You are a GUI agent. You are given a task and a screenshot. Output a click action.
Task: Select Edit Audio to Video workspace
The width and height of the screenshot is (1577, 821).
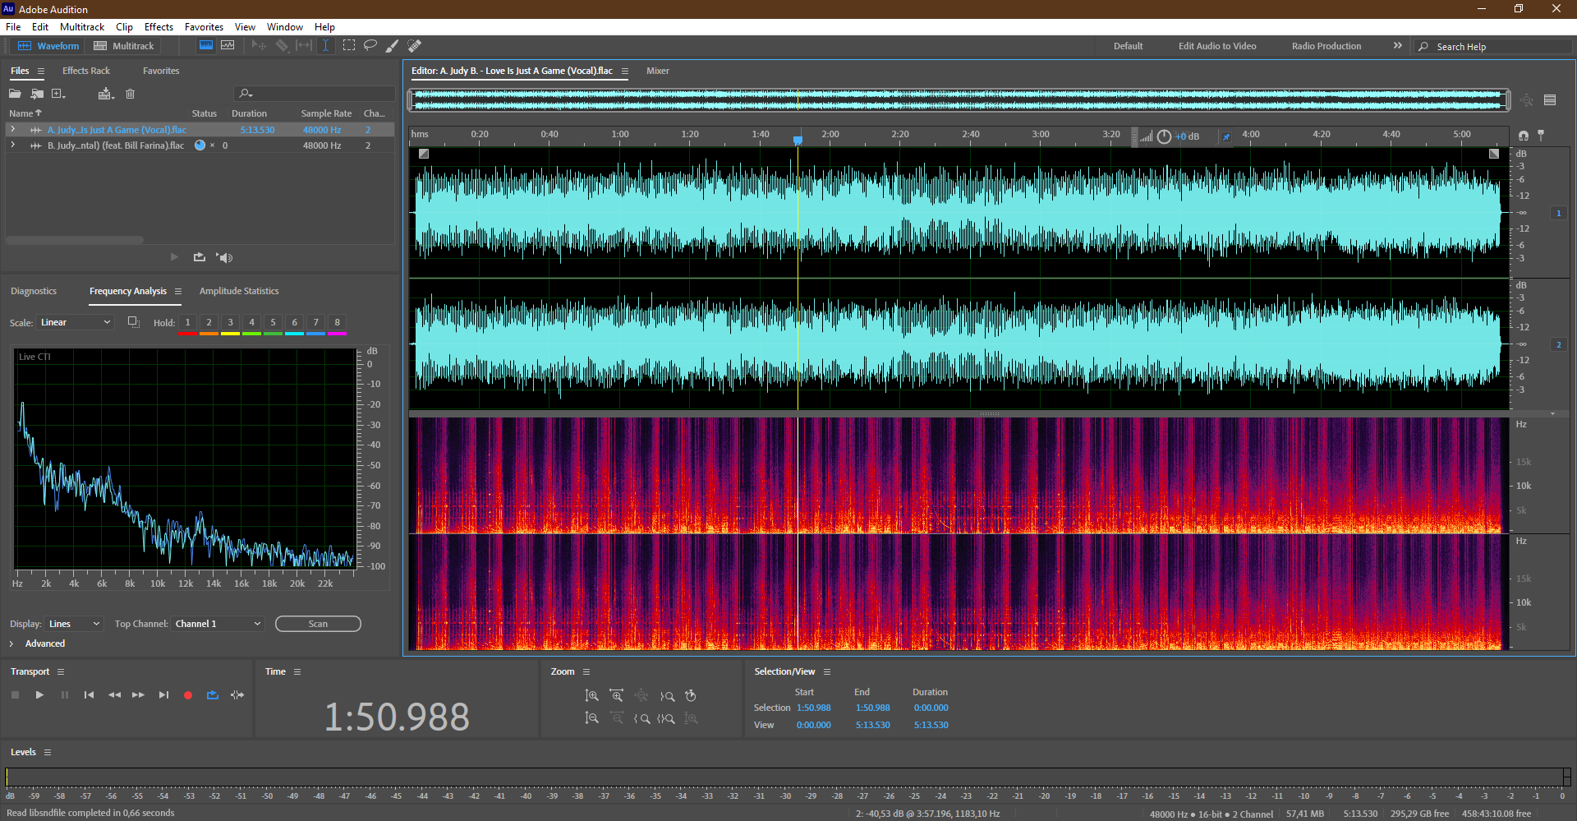pos(1217,46)
